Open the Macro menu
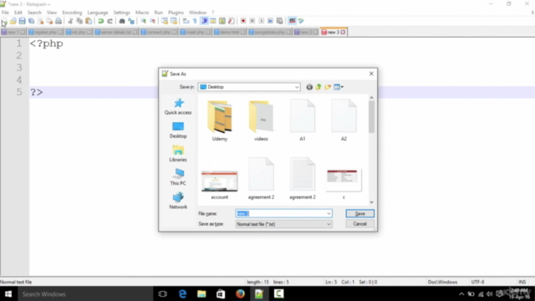This screenshot has height=301, width=535. click(x=142, y=13)
